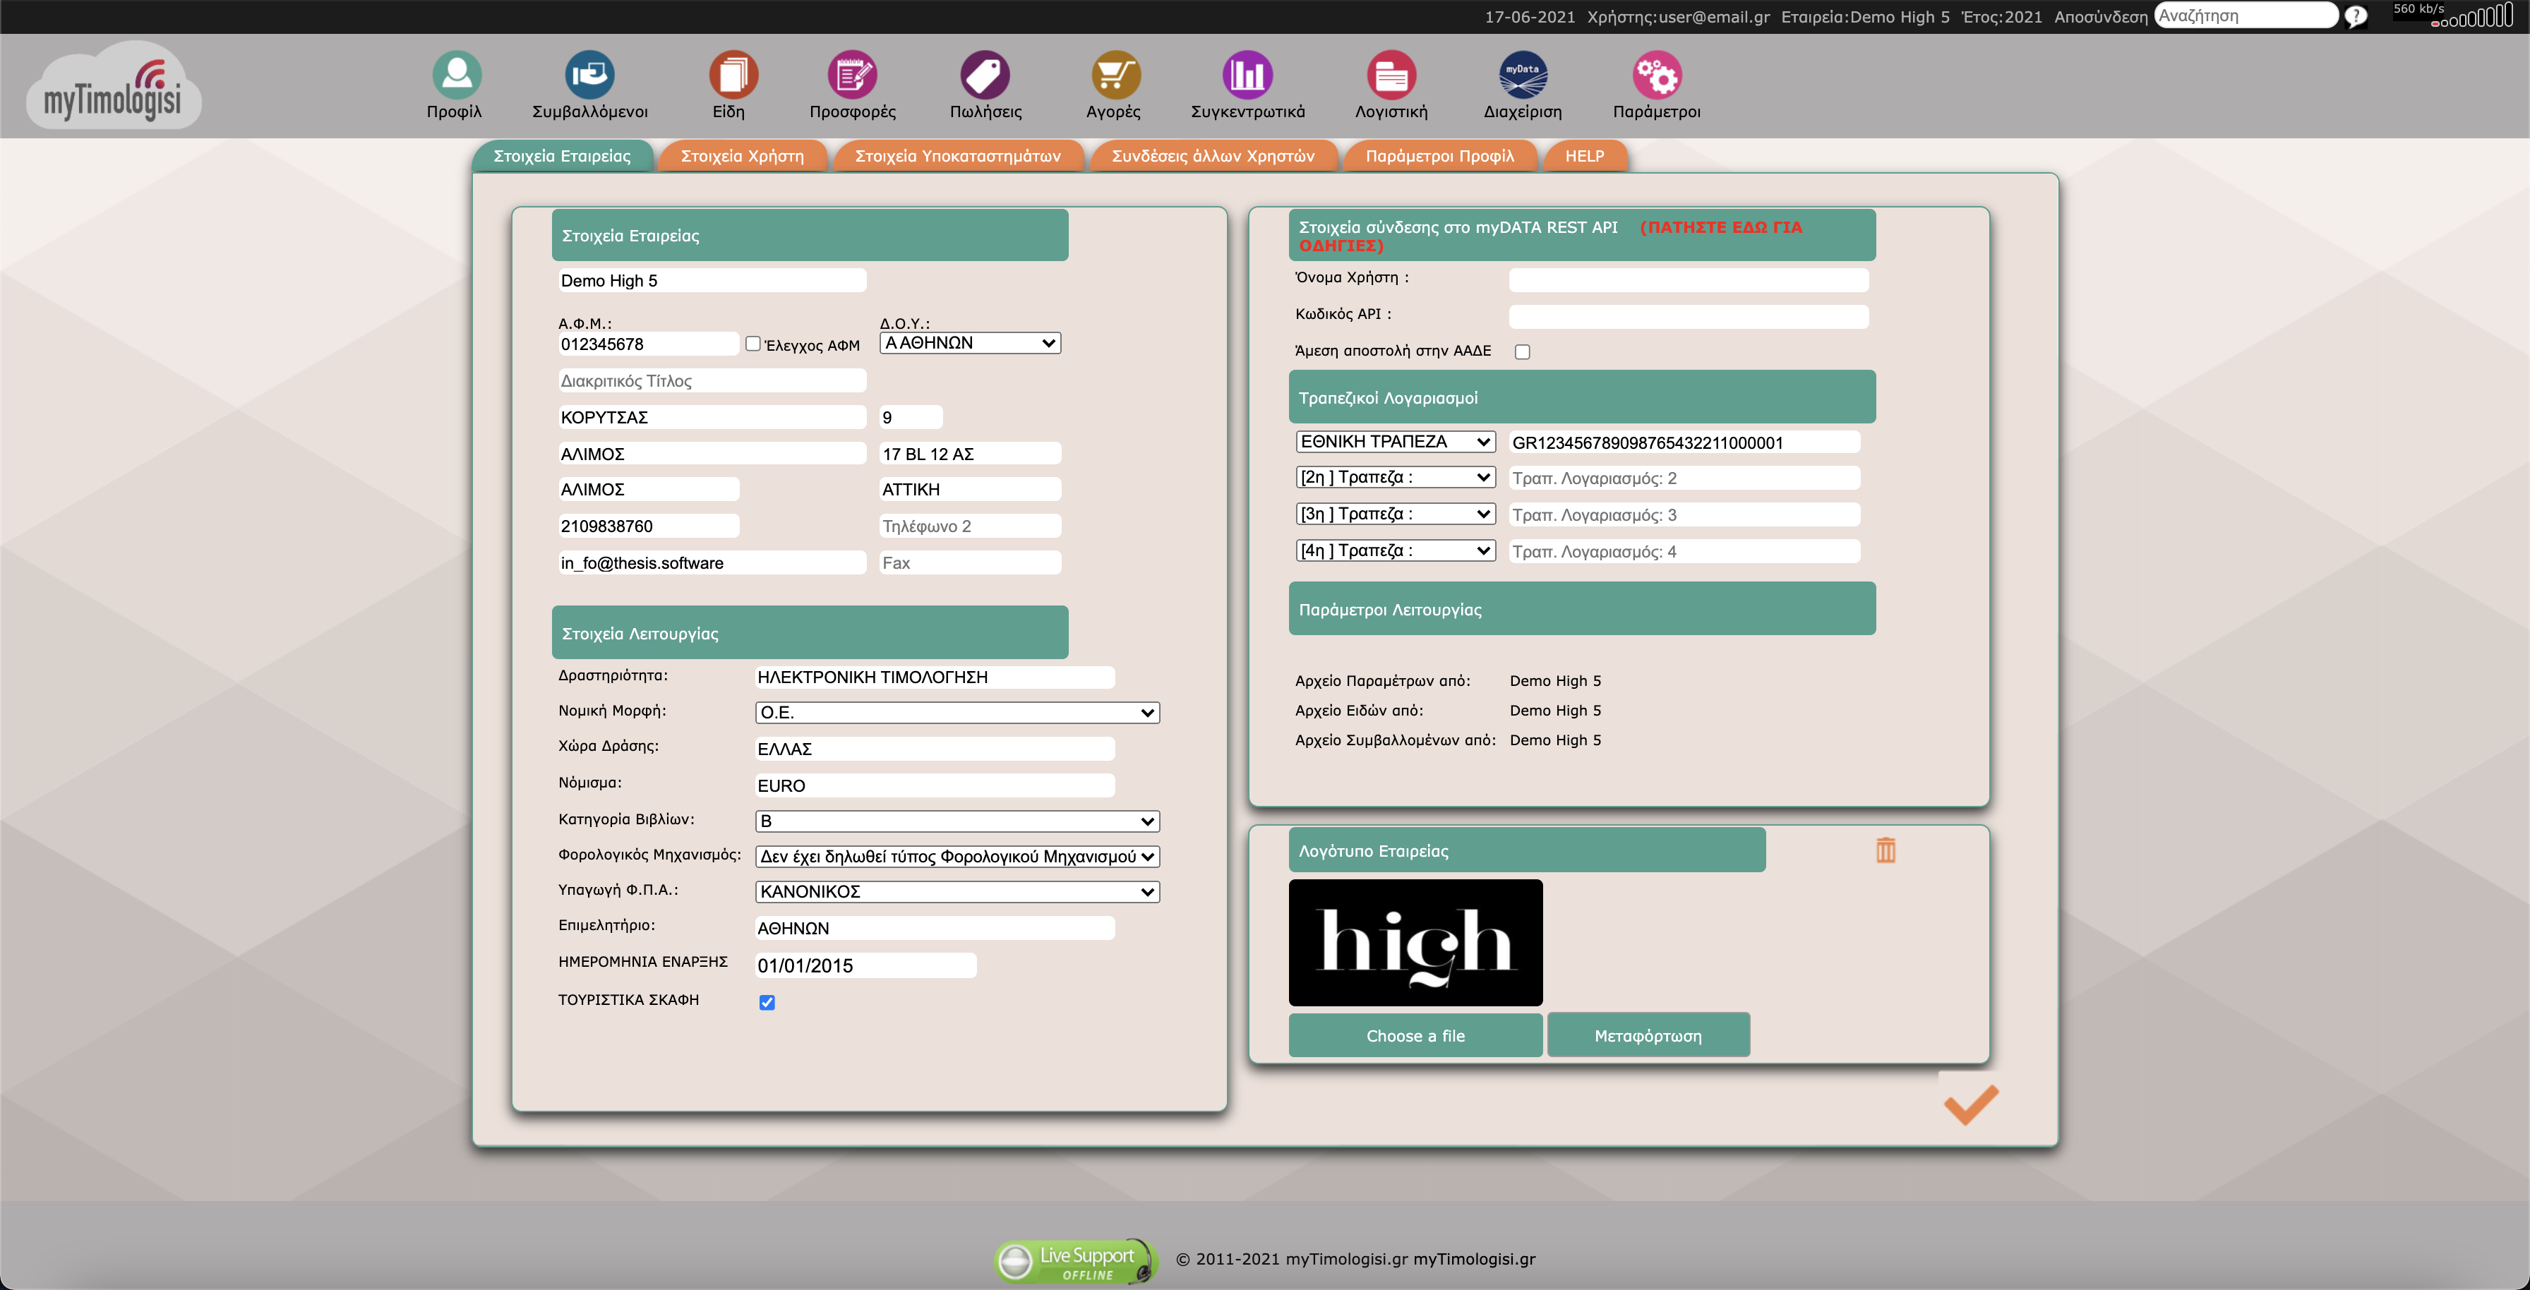
Task: Open the Είδη module icon
Action: pos(732,73)
